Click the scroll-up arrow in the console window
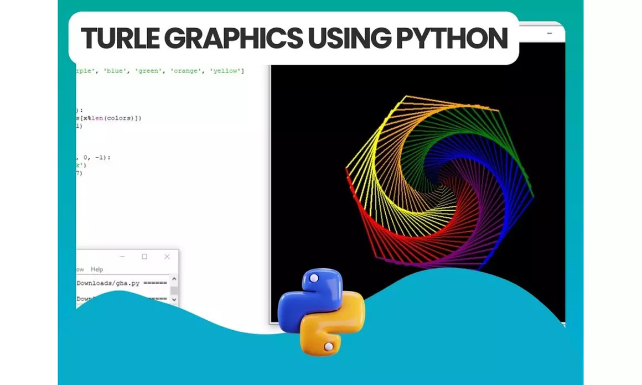The width and height of the screenshot is (642, 385). point(174,278)
